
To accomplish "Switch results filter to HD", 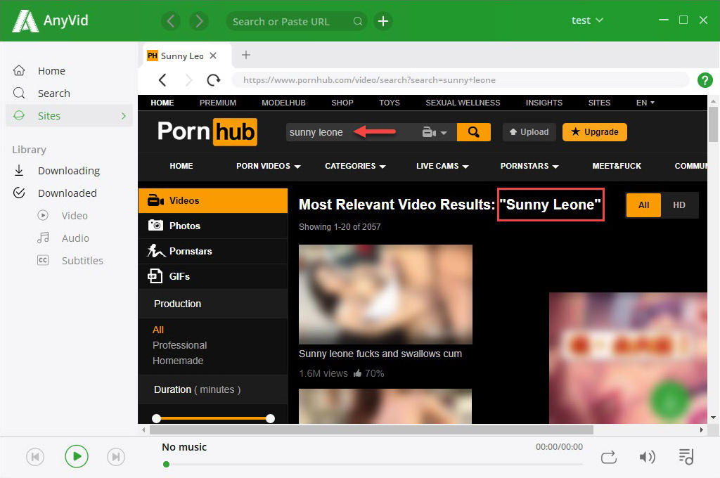I will (x=679, y=205).
